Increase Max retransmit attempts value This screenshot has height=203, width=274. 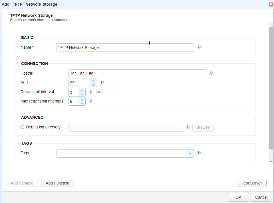(x=82, y=99)
